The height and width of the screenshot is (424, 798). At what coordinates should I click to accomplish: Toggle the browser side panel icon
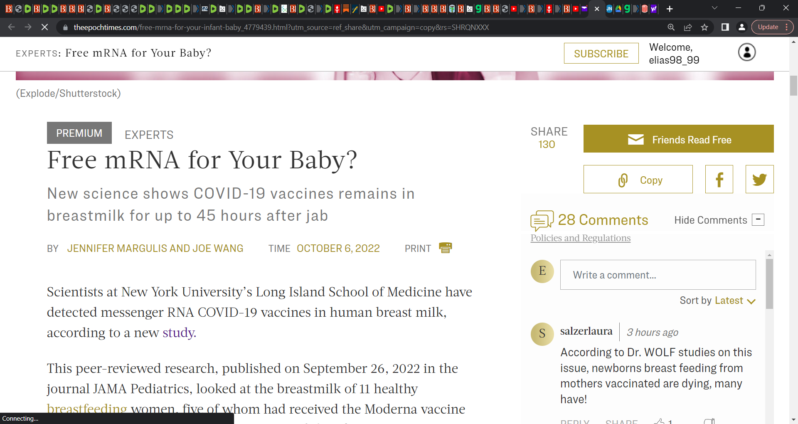pos(725,27)
